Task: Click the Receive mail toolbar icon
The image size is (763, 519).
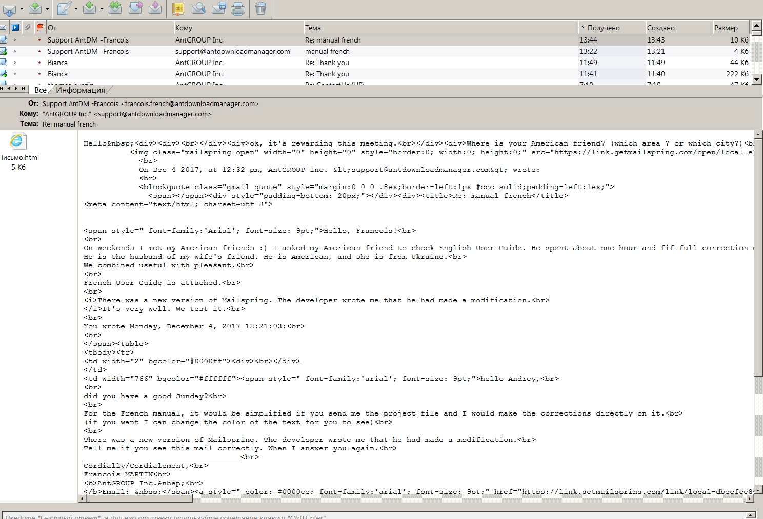Action: [10, 9]
